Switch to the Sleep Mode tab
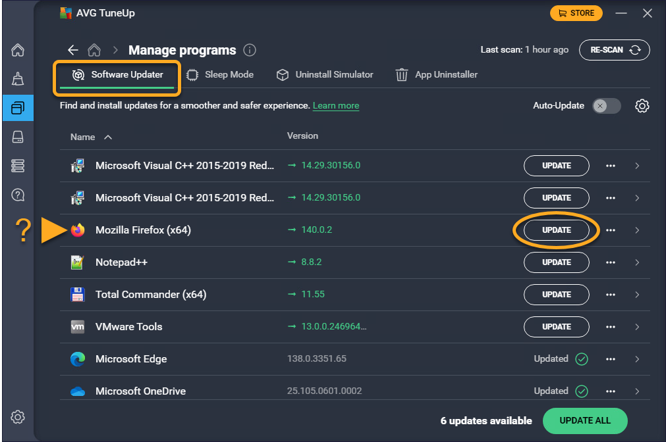The height and width of the screenshot is (442, 666). point(221,75)
